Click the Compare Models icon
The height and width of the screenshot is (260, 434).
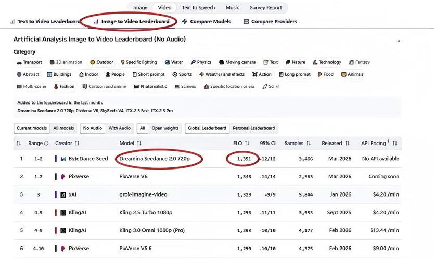coord(185,22)
